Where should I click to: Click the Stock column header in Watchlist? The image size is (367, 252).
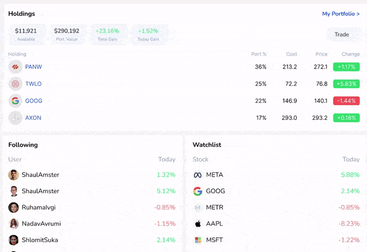pyautogui.click(x=201, y=160)
